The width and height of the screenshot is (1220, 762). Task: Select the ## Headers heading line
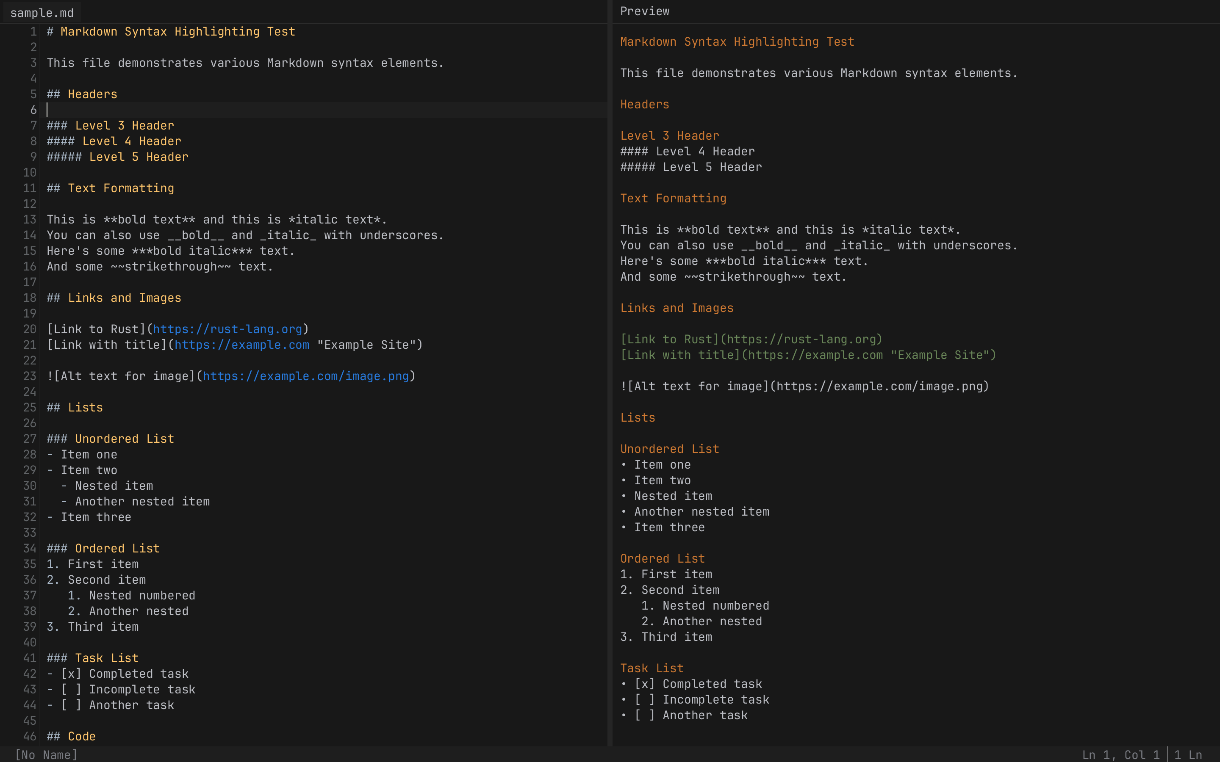(82, 94)
